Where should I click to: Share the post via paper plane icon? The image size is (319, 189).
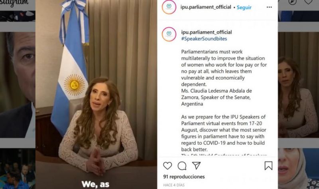(x=196, y=165)
